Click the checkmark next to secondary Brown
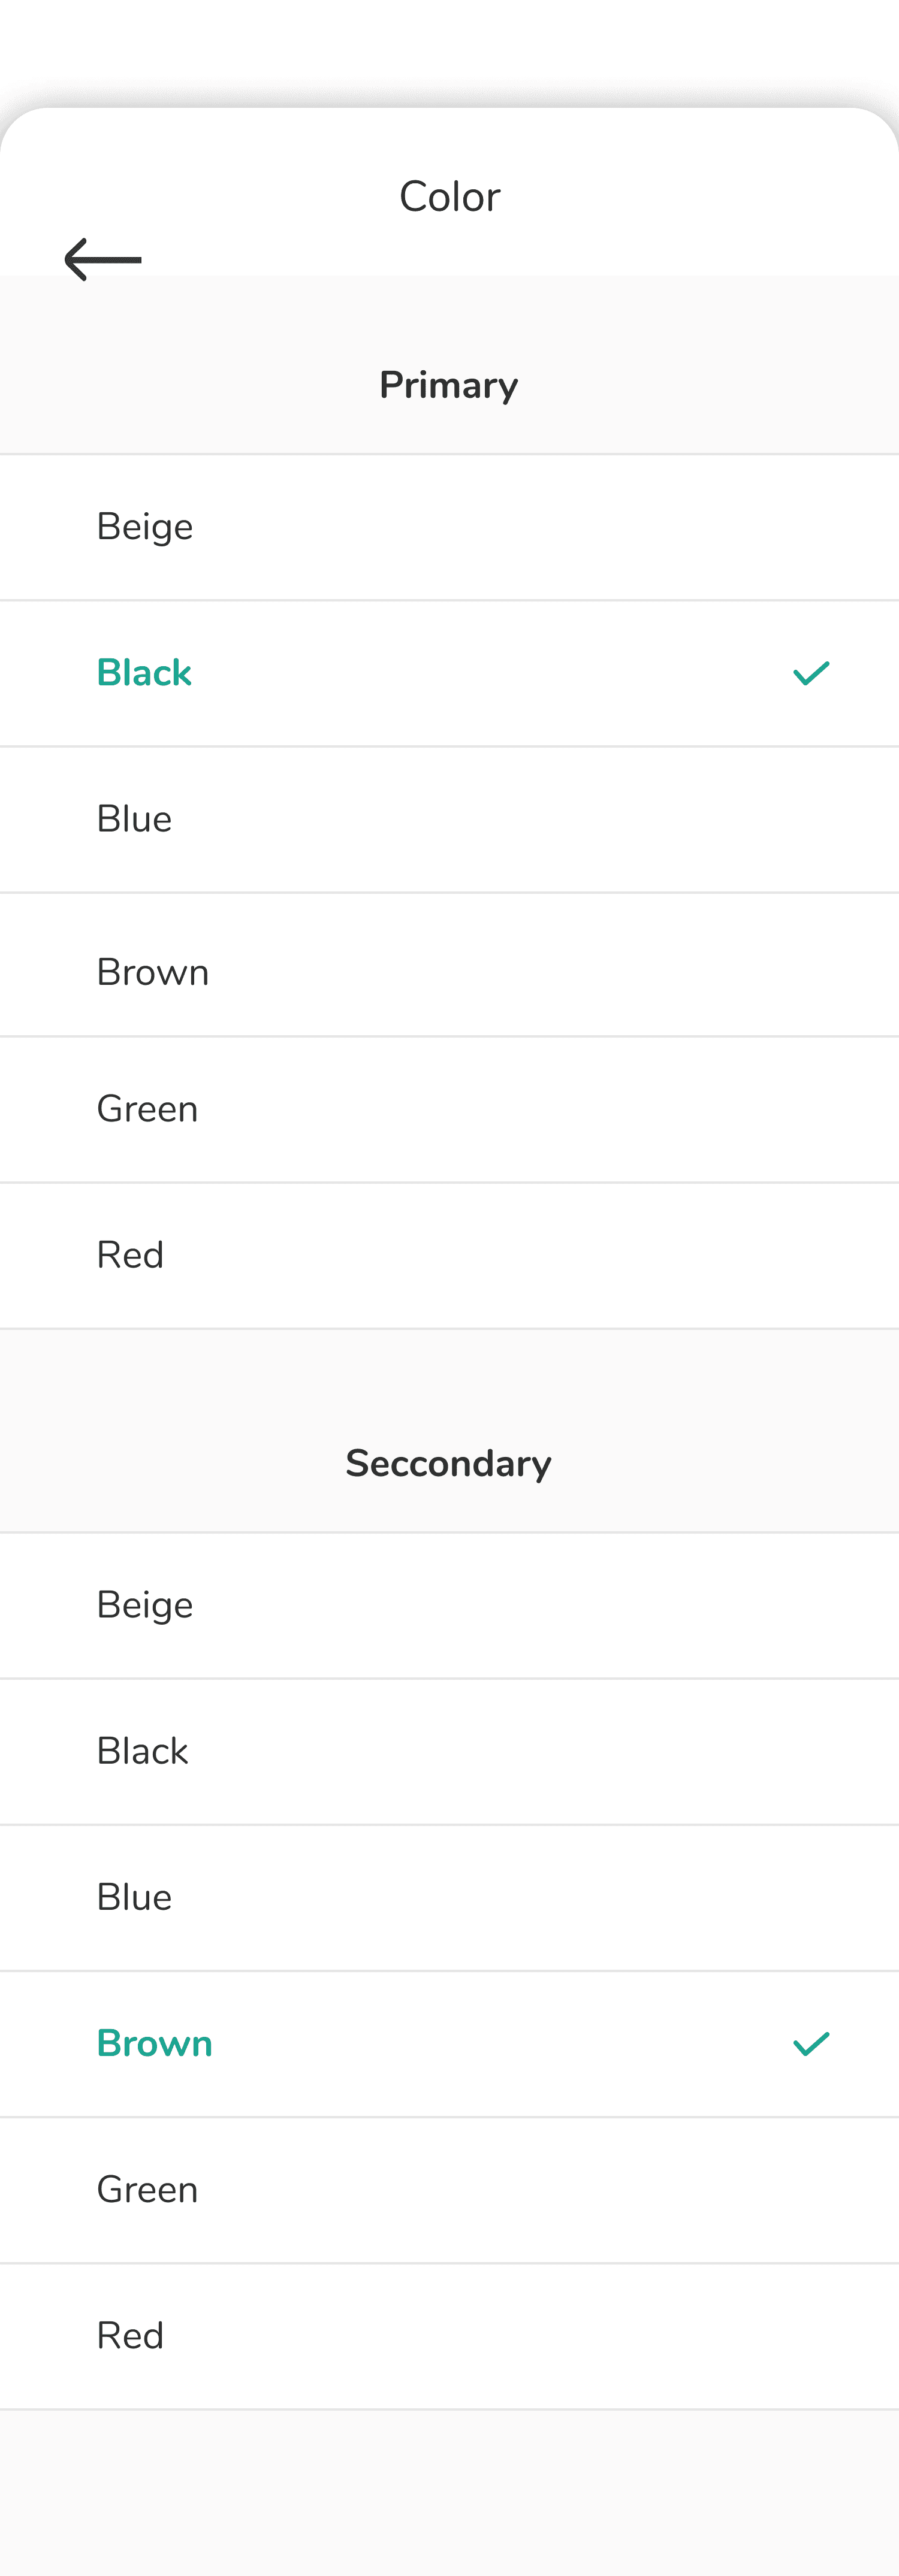Image resolution: width=899 pixels, height=2576 pixels. tap(810, 2043)
